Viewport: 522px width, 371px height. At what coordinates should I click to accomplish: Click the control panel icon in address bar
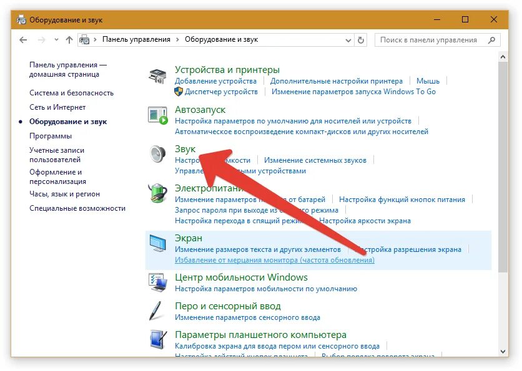click(x=84, y=40)
